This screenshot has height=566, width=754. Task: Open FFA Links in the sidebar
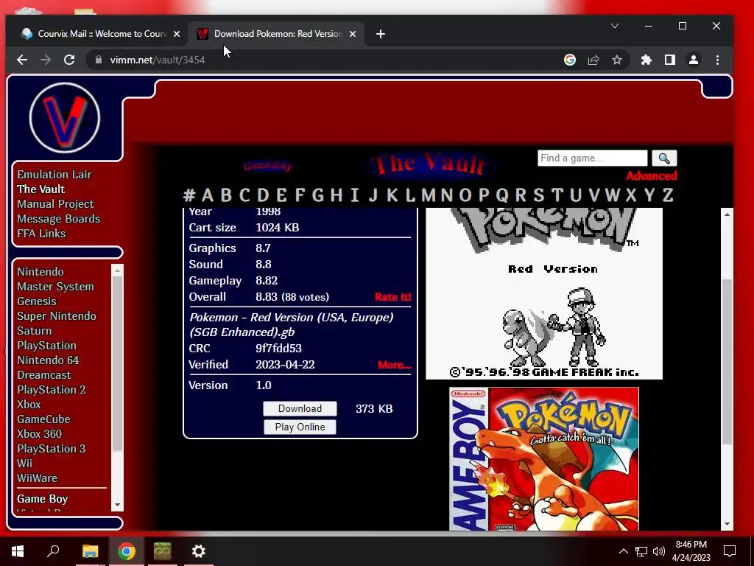(41, 234)
